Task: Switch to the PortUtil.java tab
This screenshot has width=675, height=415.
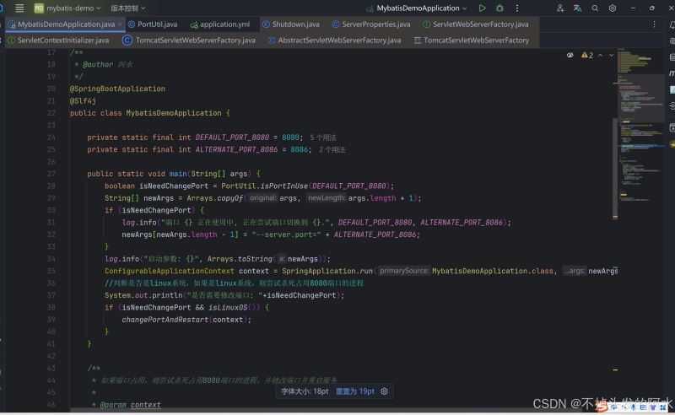Action: (x=153, y=24)
